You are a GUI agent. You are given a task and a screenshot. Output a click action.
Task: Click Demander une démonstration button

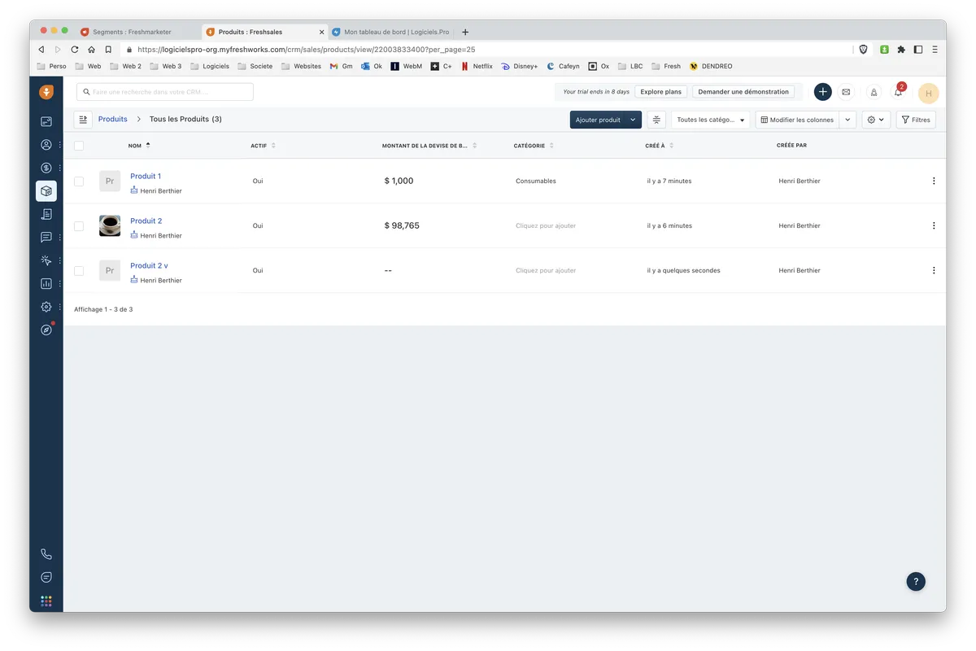tap(743, 92)
